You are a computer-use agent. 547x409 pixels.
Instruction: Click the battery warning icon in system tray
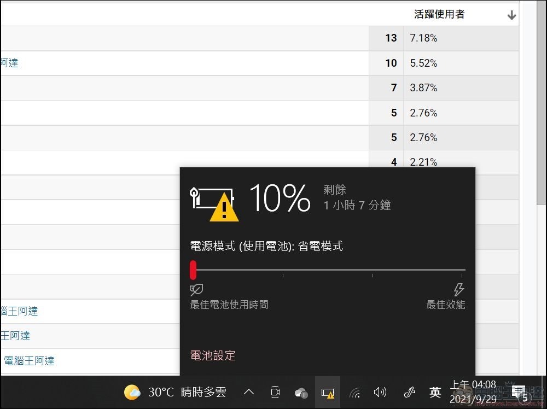pos(328,392)
